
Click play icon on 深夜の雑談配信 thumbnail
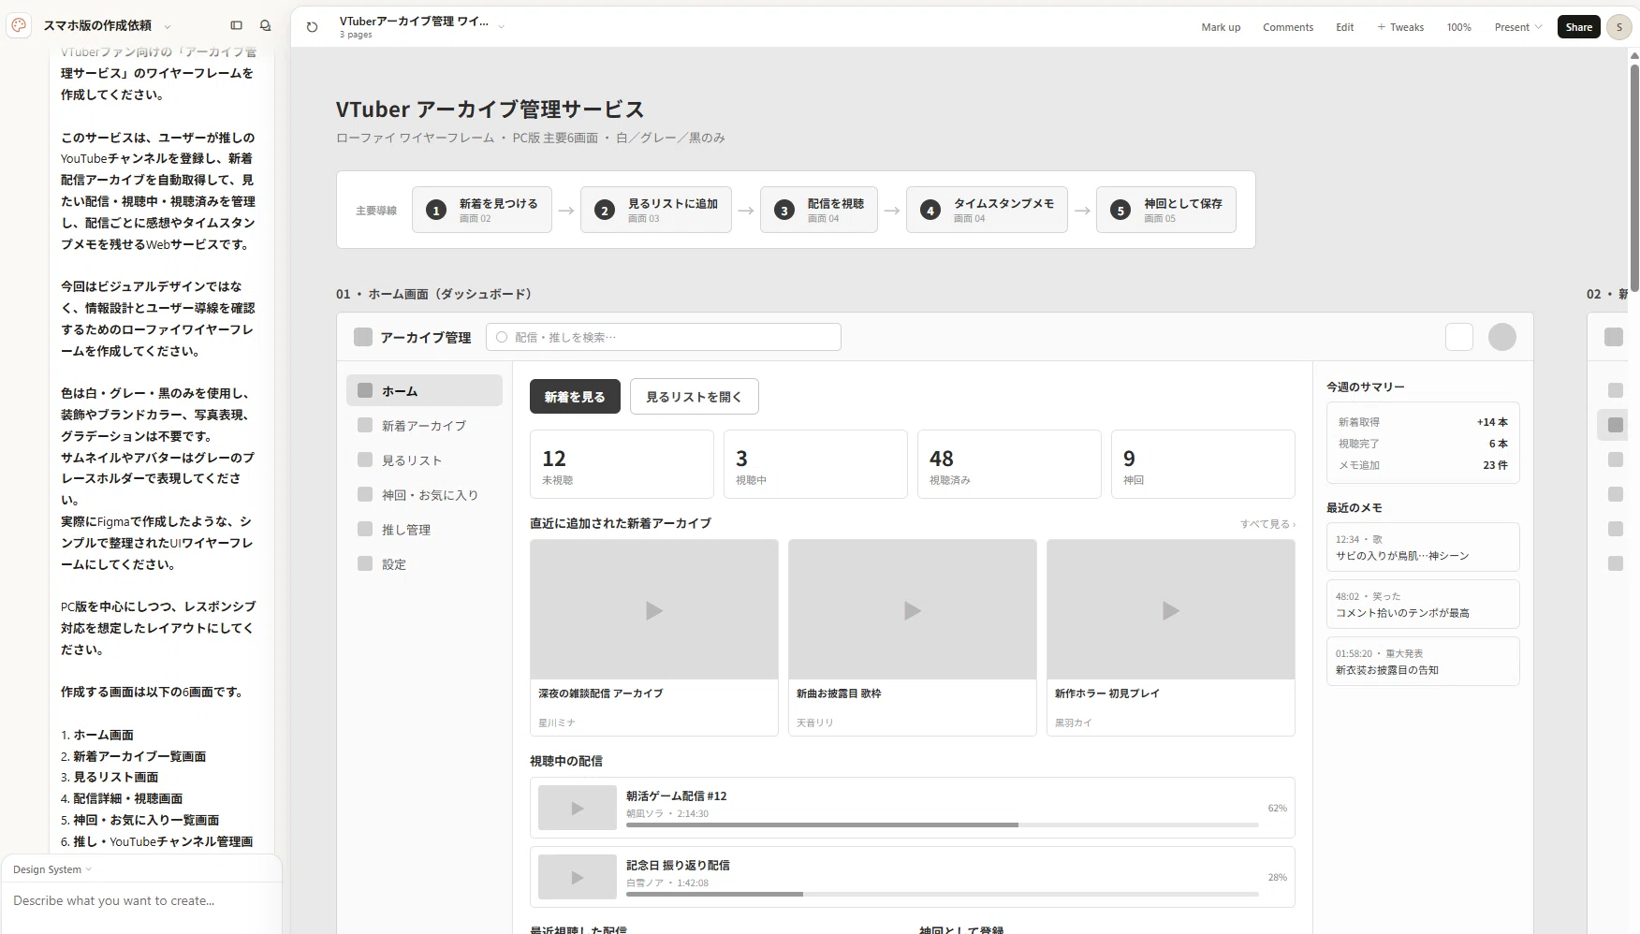click(654, 611)
